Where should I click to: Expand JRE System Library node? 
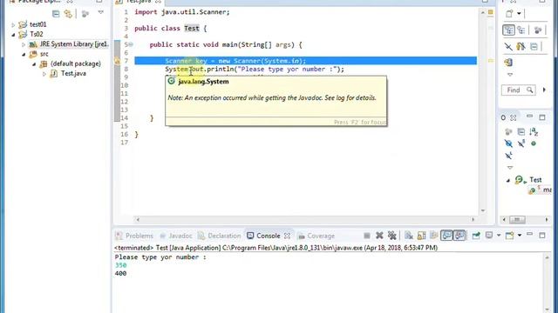click(x=24, y=44)
